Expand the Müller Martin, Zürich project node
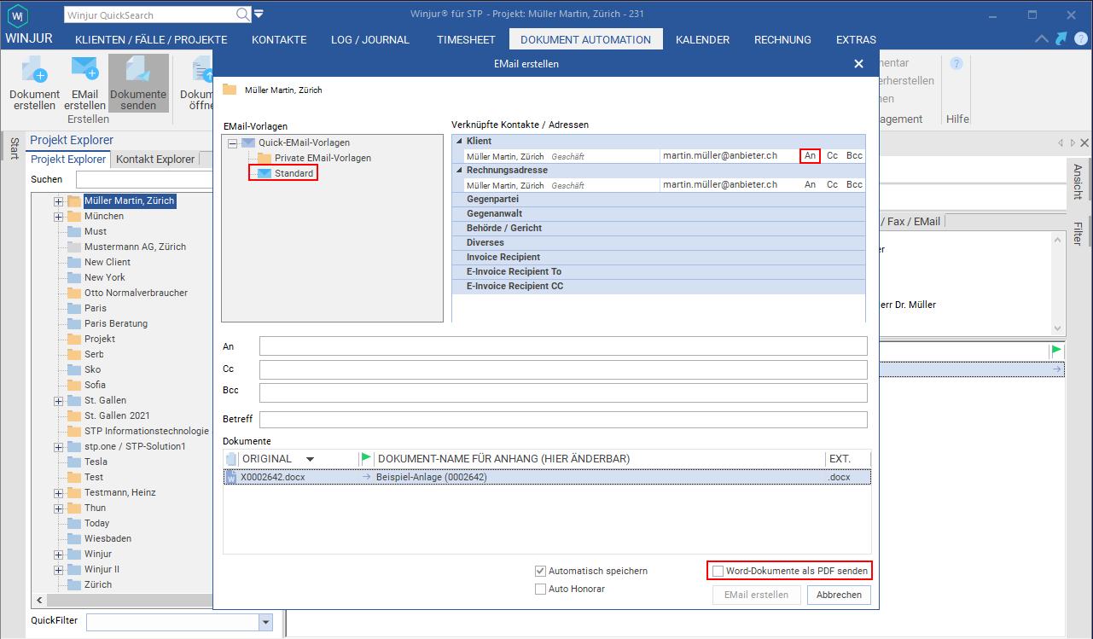This screenshot has width=1093, height=639. (59, 201)
